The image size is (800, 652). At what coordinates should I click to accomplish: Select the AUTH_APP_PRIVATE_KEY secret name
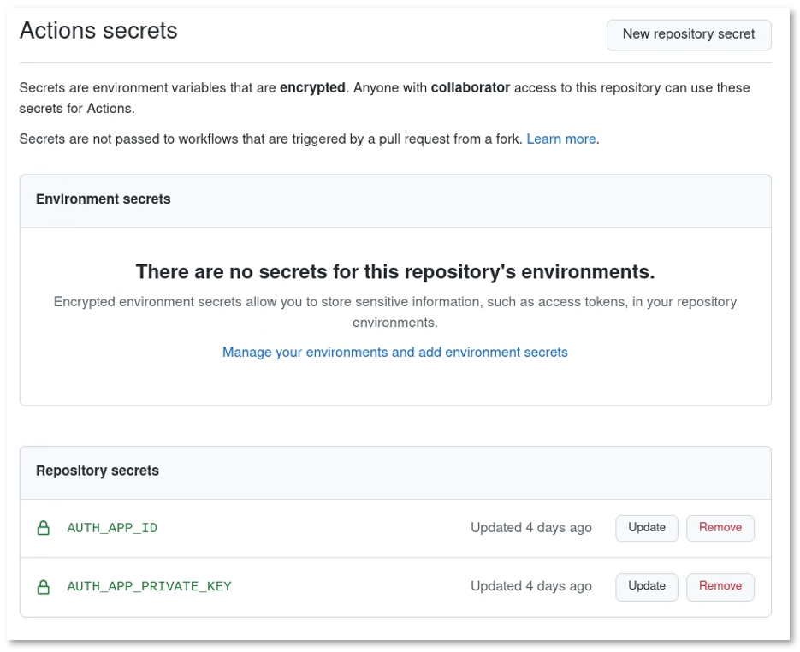[149, 587]
